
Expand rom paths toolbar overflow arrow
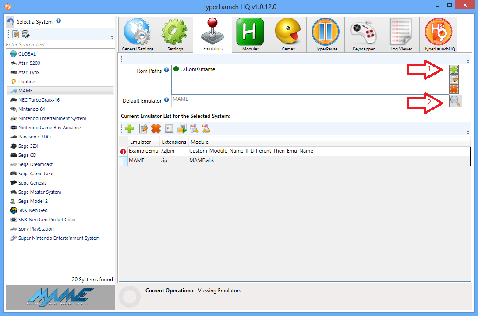[x=468, y=62]
